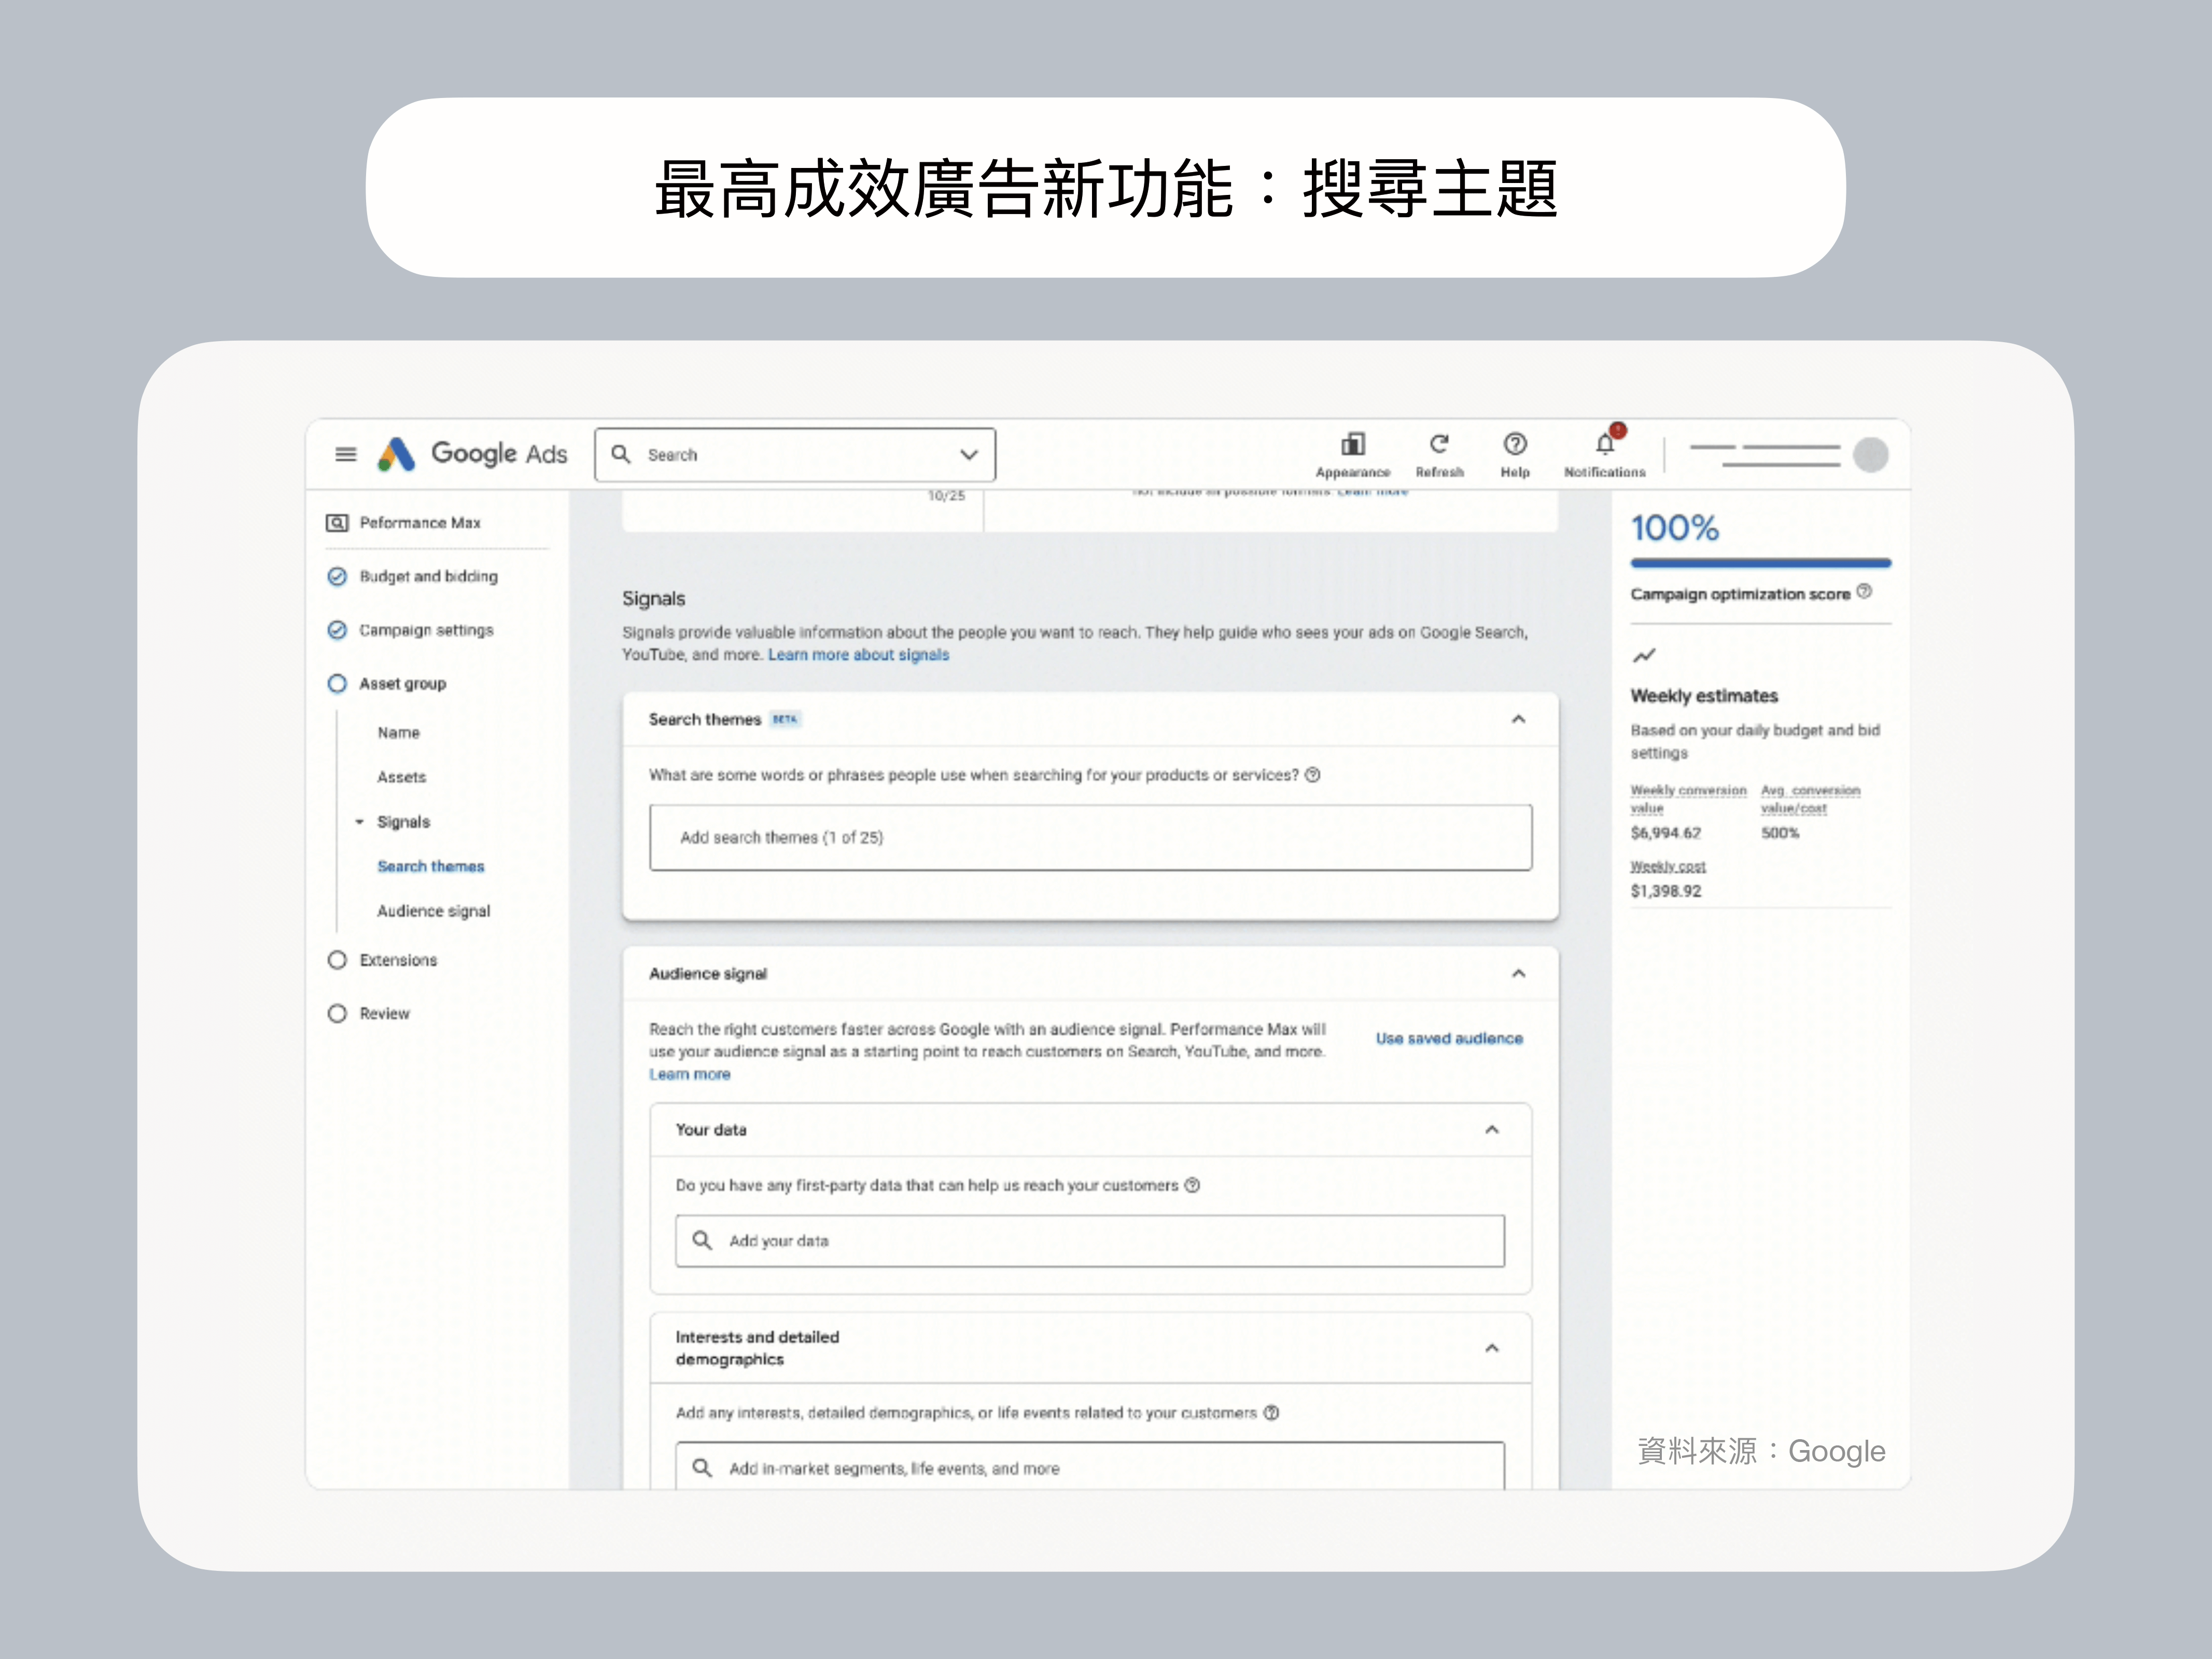The width and height of the screenshot is (2212, 1659).
Task: Click the Campaign settings checkmark icon
Action: coord(337,630)
